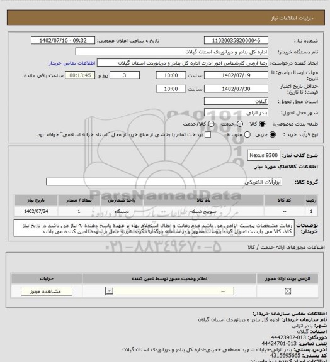Toggle the Islamic treasury payment checkbox
Viewport: 330px width, 362px height.
(208, 134)
